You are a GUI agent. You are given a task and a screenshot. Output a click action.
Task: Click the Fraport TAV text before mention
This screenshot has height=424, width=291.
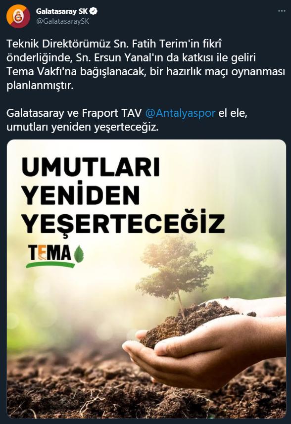(x=112, y=113)
